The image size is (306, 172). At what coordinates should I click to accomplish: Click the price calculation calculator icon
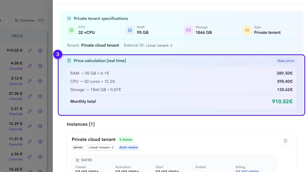point(69,61)
